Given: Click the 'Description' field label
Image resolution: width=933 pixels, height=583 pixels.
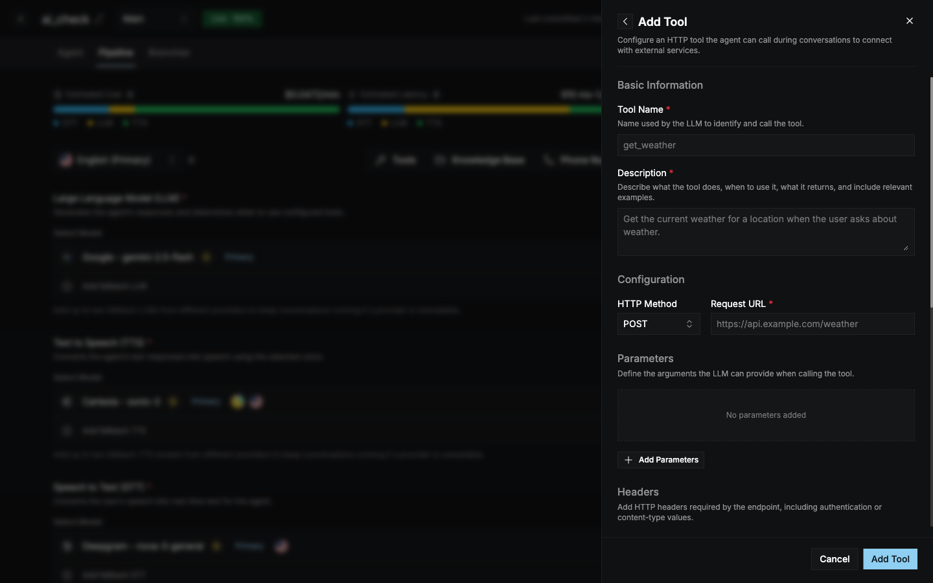Looking at the screenshot, I should [642, 173].
